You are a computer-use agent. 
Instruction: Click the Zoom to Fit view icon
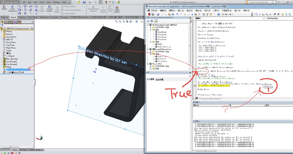(x=116, y=21)
